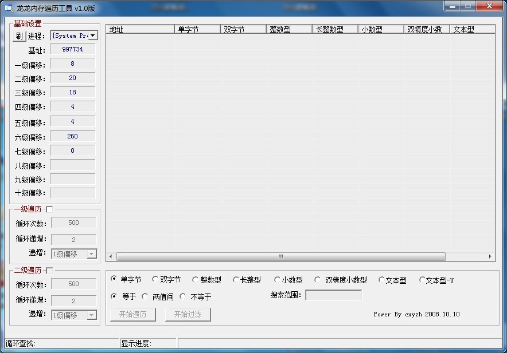Image resolution: width=507 pixels, height=353 pixels.
Task: Open the 进程 process dropdown
Action: (92, 34)
